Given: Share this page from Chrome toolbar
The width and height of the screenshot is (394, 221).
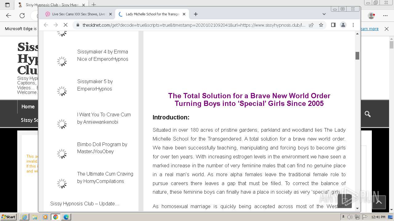Looking at the screenshot, I should [311, 25].
